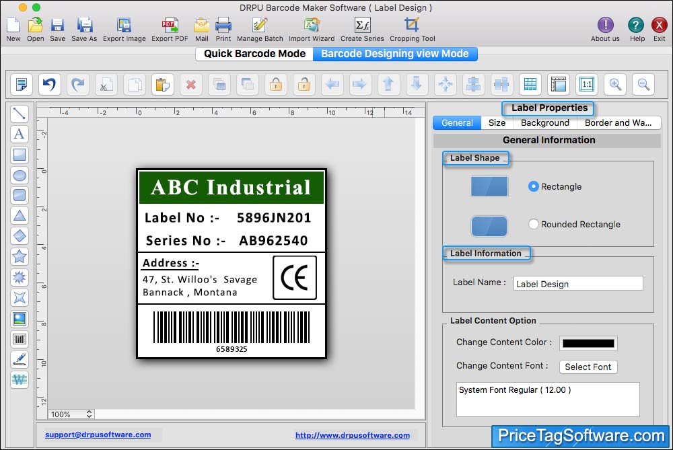This screenshot has width=673, height=450.
Task: Open the Background properties tab
Action: [x=544, y=122]
